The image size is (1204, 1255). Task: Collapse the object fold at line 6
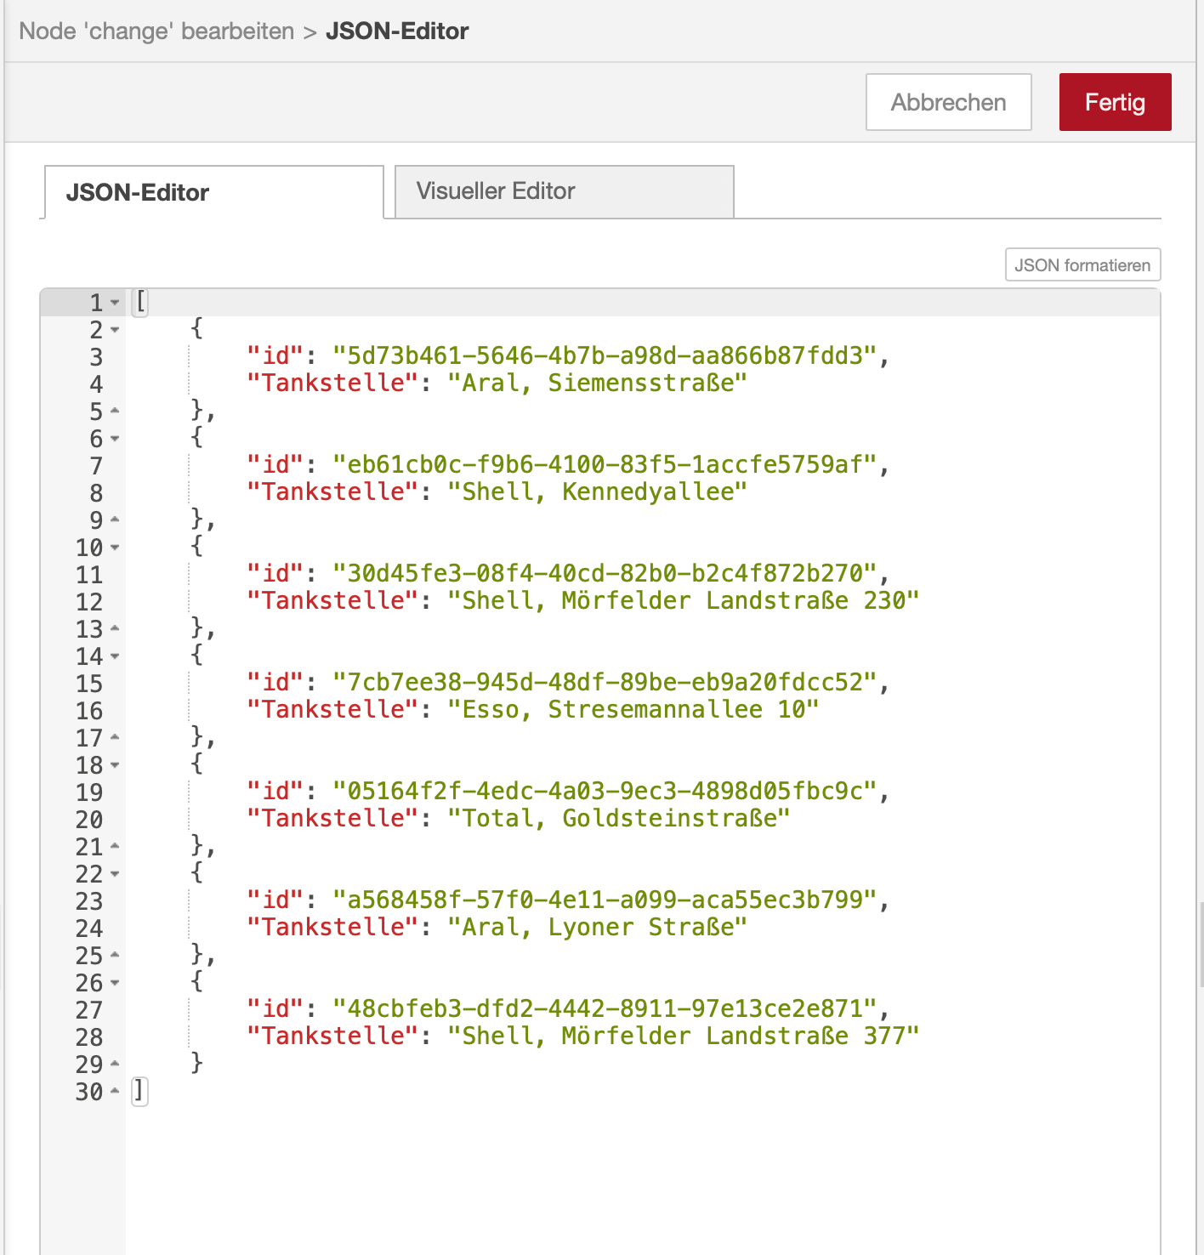(115, 439)
